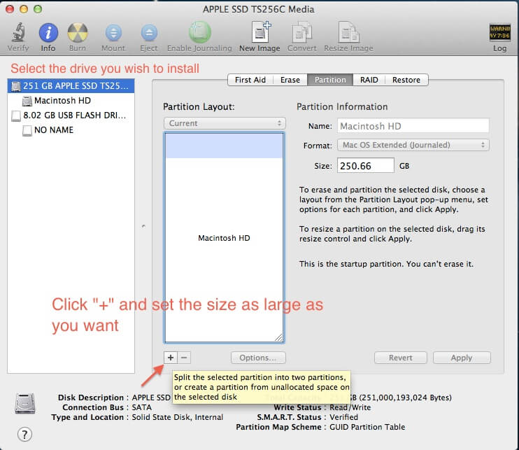Screen dimensions: 519x450
Task: Click the green zoom window button
Action: point(38,9)
